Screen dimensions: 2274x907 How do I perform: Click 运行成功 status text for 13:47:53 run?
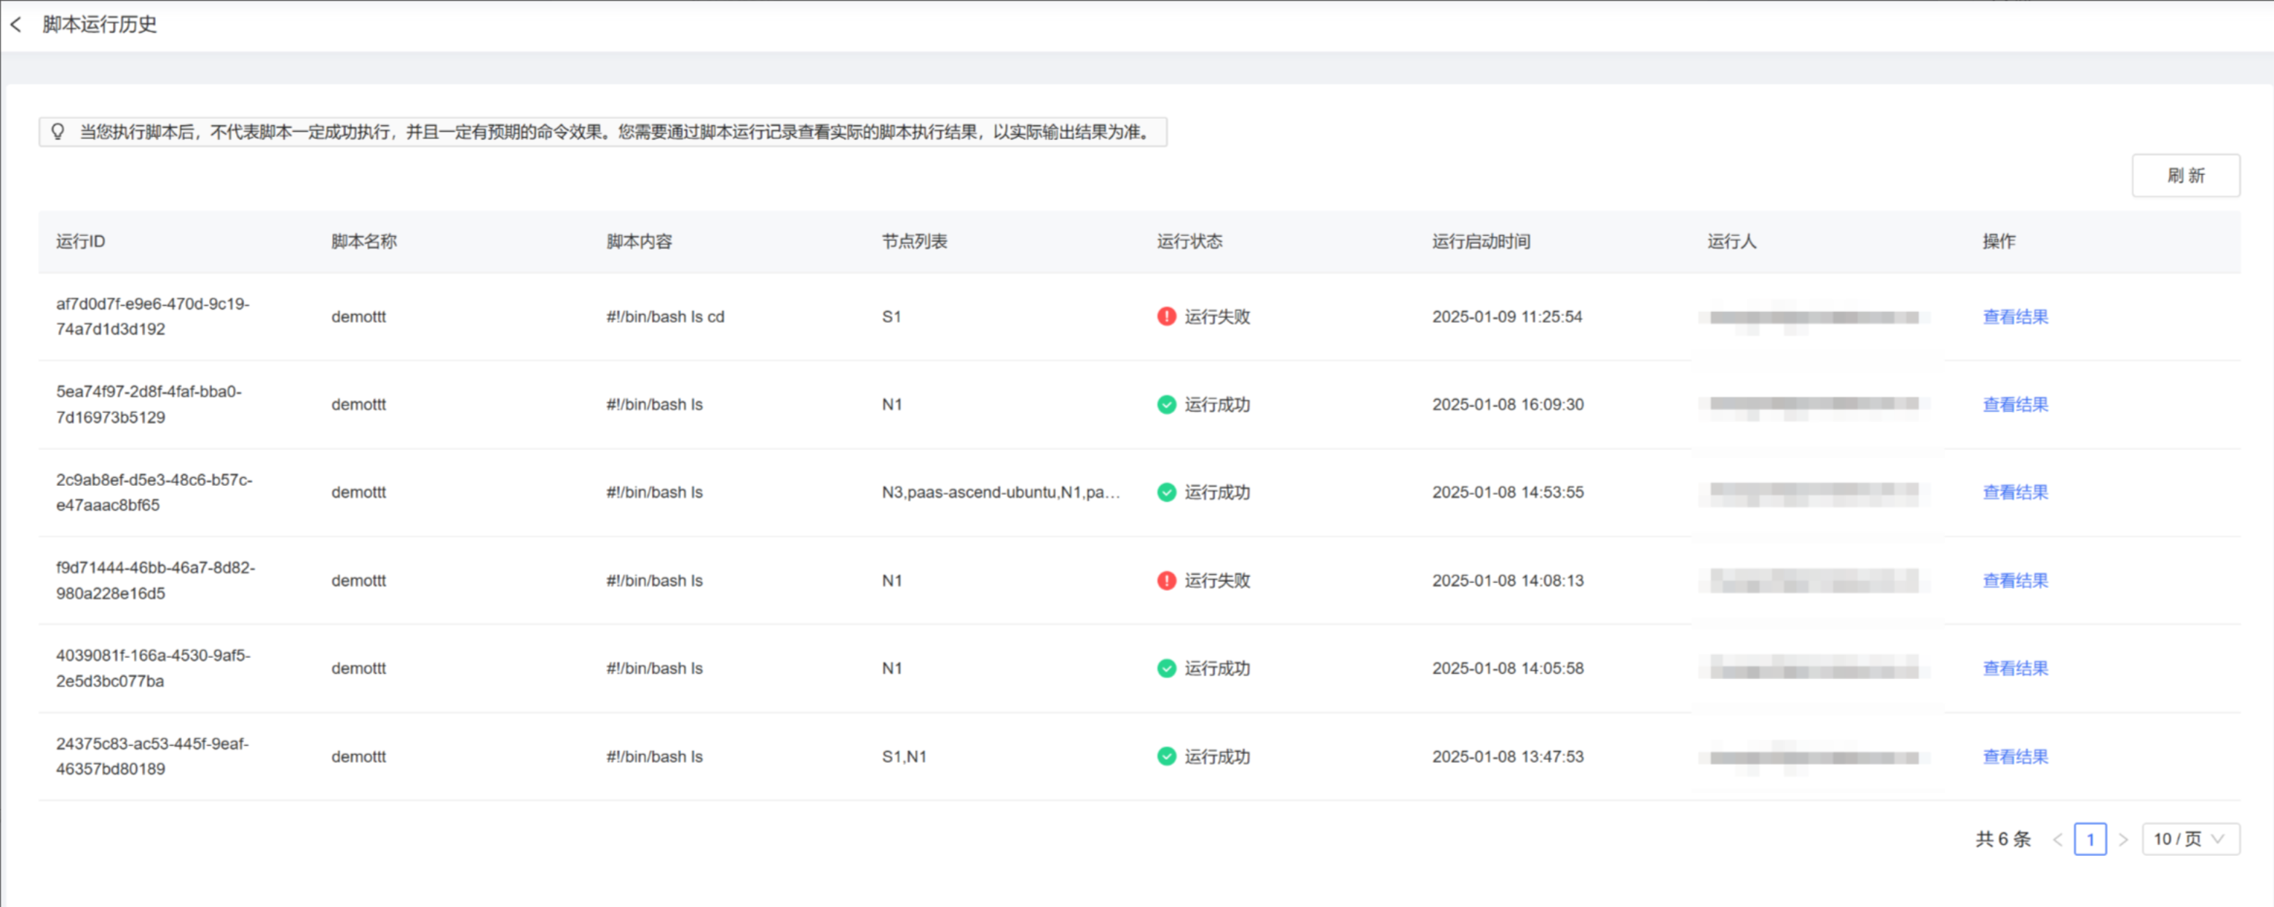tap(1217, 756)
